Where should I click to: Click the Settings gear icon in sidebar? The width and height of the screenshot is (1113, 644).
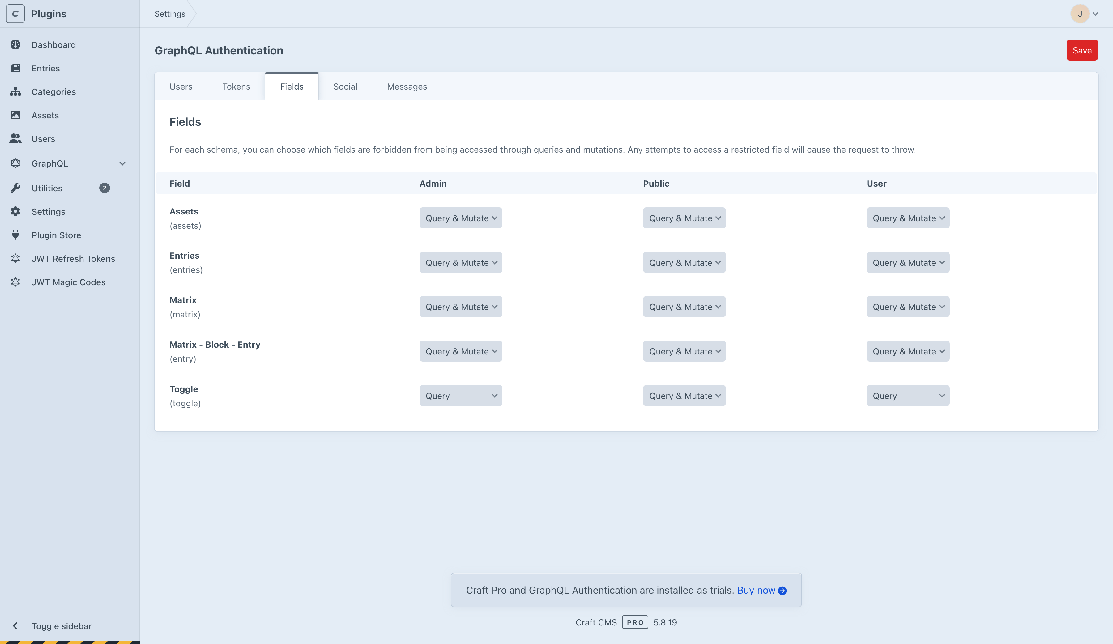pyautogui.click(x=15, y=211)
